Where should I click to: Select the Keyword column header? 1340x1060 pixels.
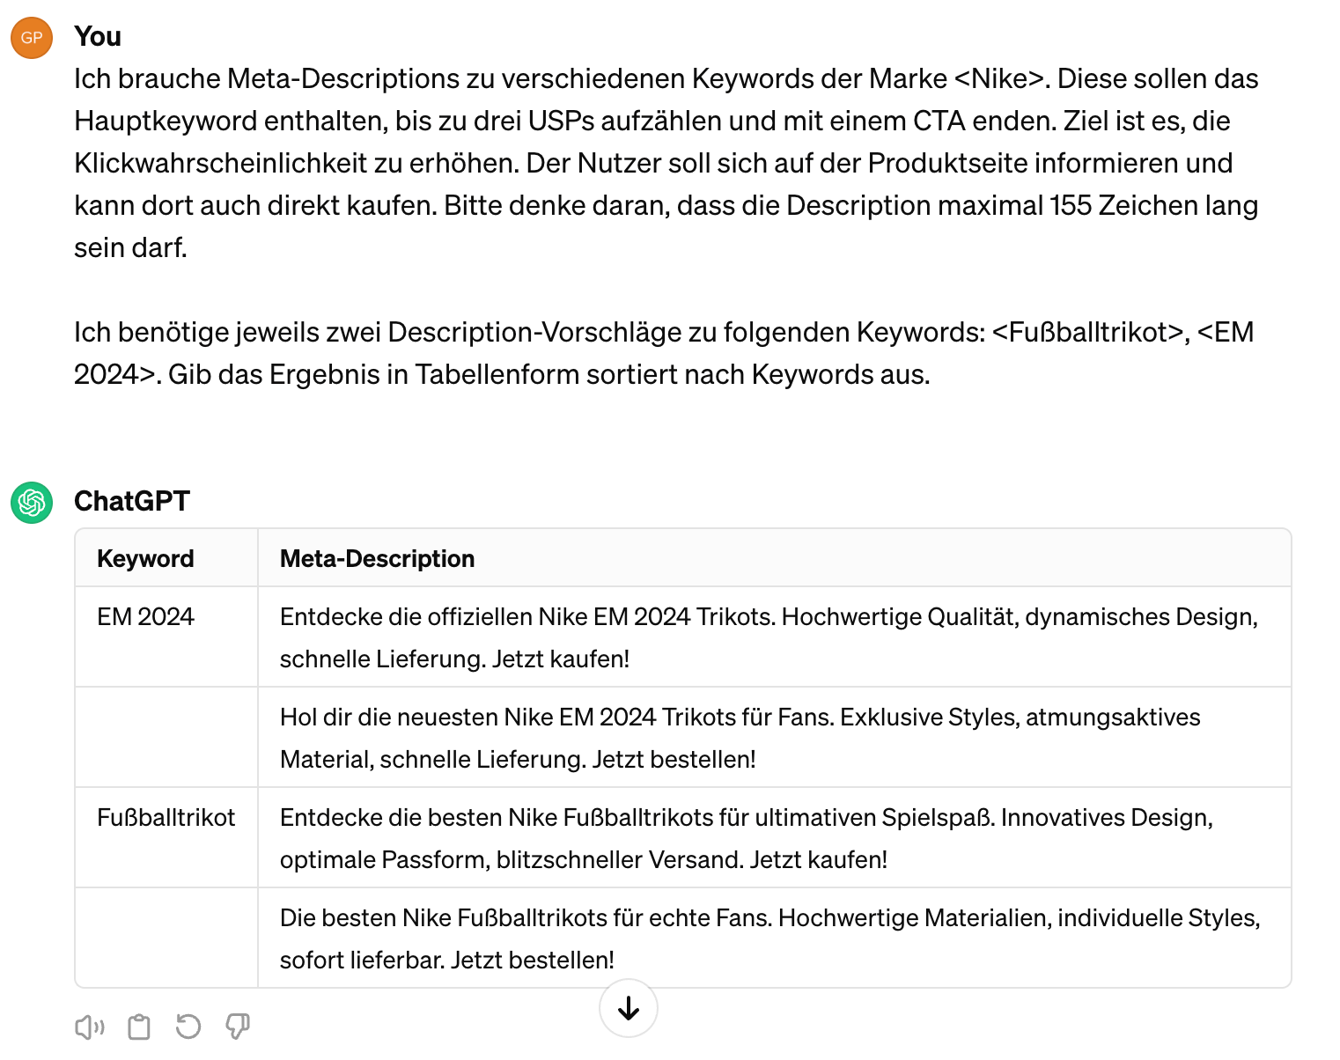click(x=146, y=559)
